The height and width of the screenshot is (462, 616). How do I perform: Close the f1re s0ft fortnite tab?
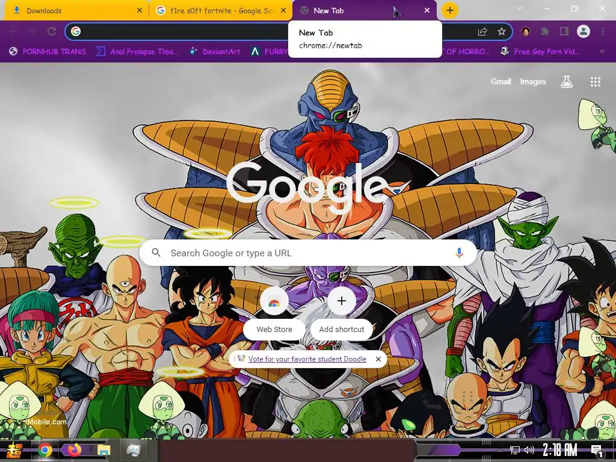coord(283,11)
